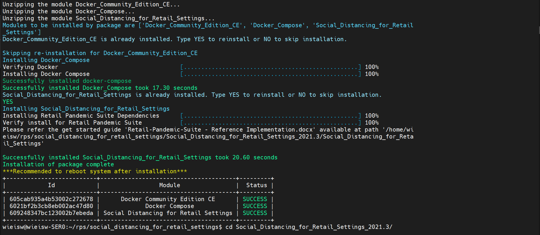Click the terminal scrollbar thumb on right edge

click(x=539, y=30)
